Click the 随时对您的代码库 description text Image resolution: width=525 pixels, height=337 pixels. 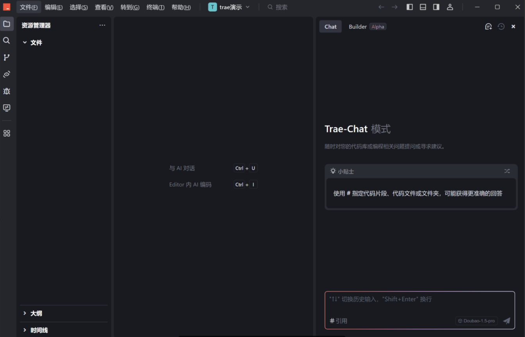385,146
